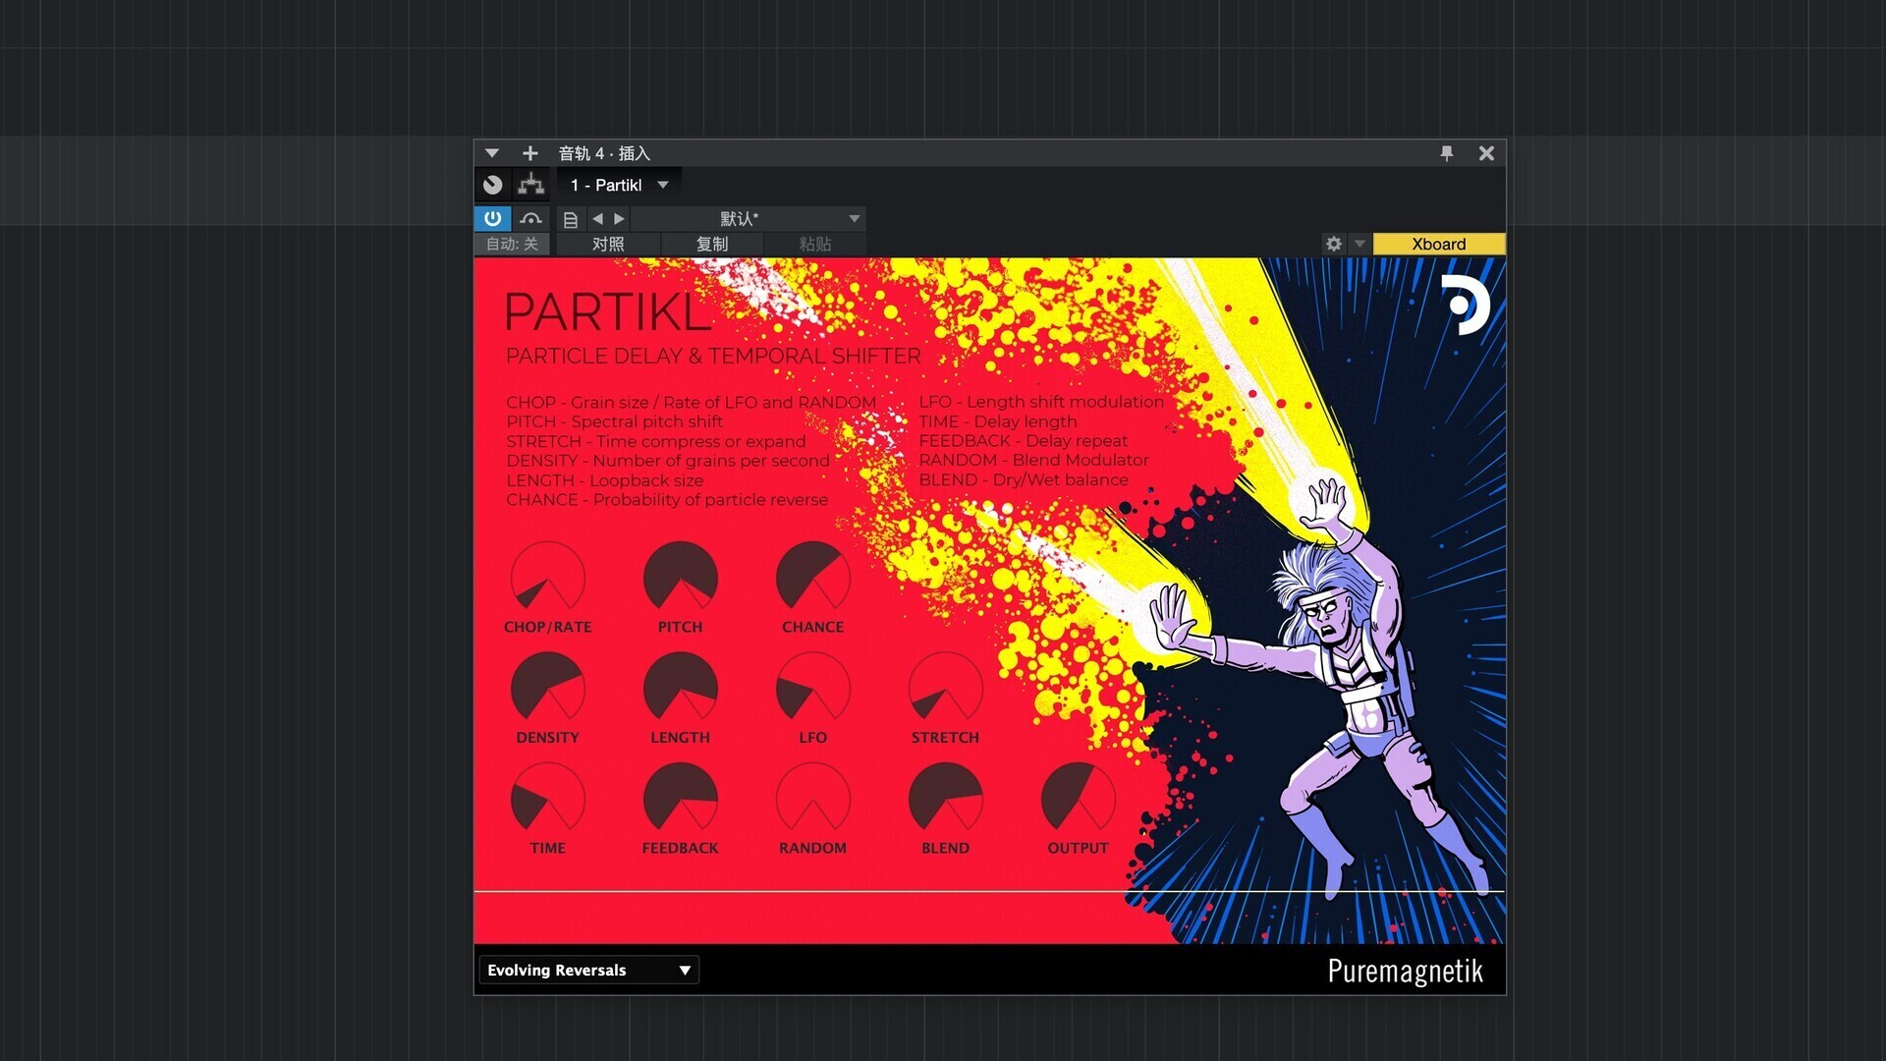Viewport: 1886px width, 1061px height.
Task: Click the TIME knob
Action: click(548, 800)
